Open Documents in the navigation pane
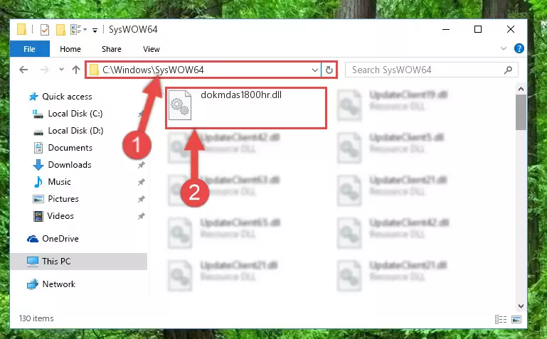The width and height of the screenshot is (547, 339). pos(70,148)
